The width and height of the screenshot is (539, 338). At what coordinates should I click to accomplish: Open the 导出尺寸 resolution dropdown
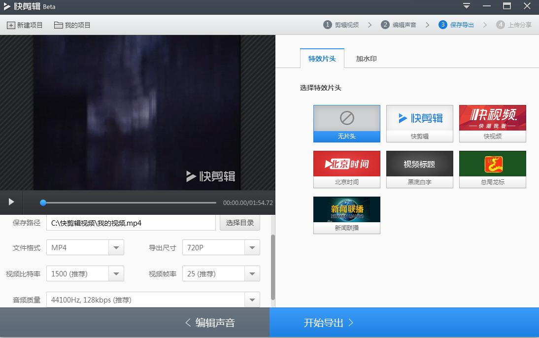pos(252,247)
